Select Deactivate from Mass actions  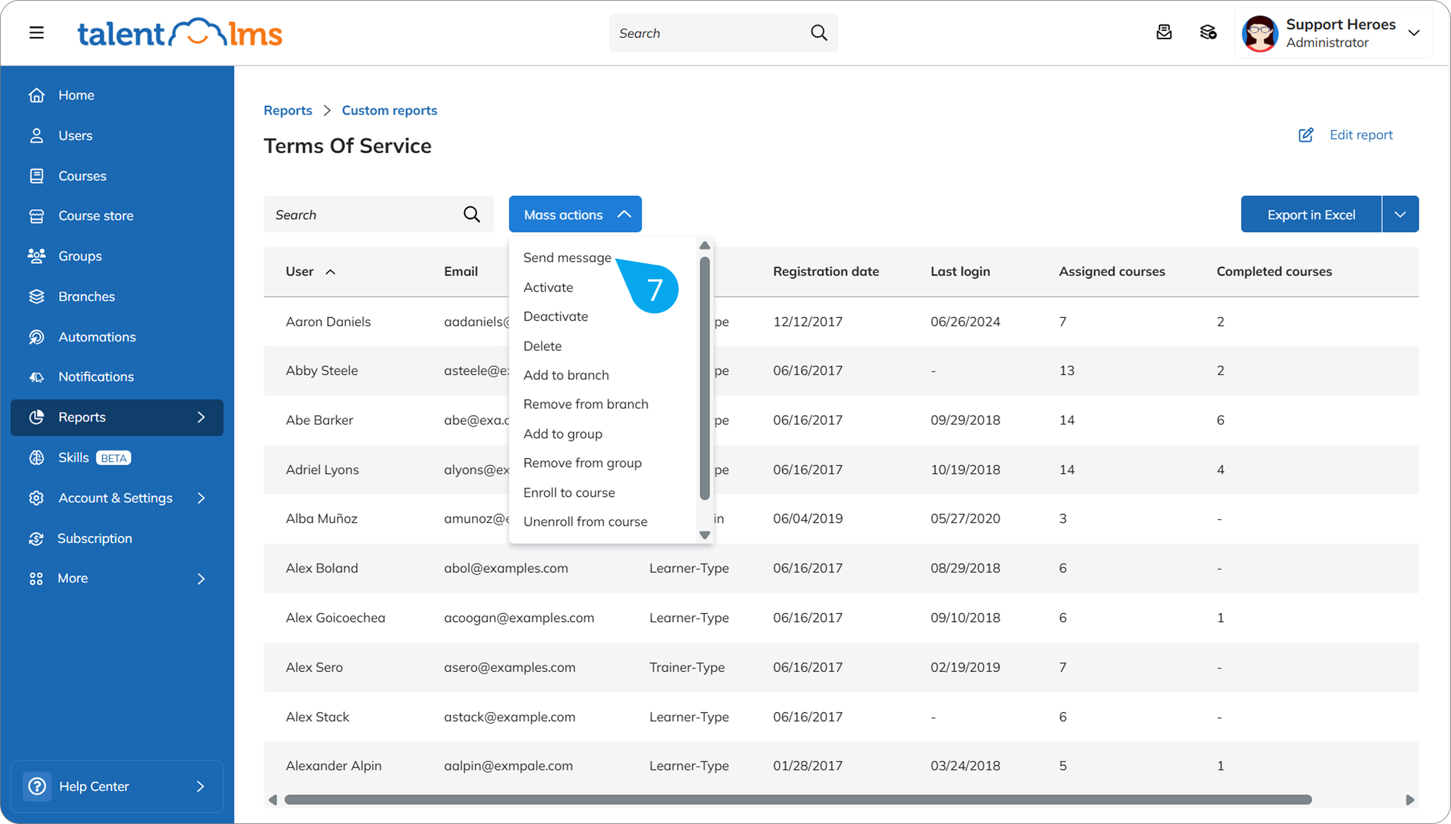pos(555,316)
